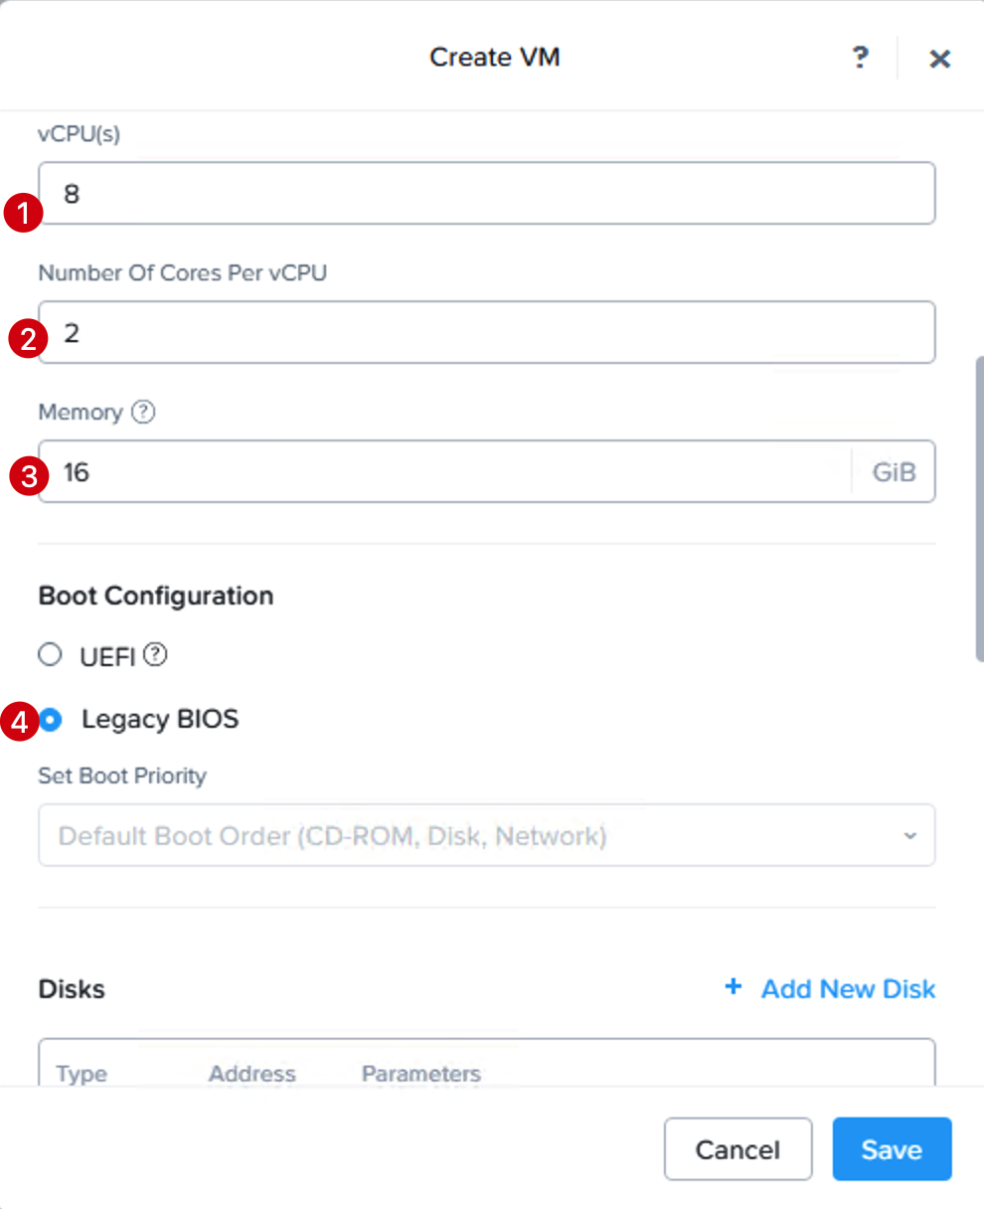Click the UEFI info question mark icon
The height and width of the screenshot is (1209, 984).
155,655
